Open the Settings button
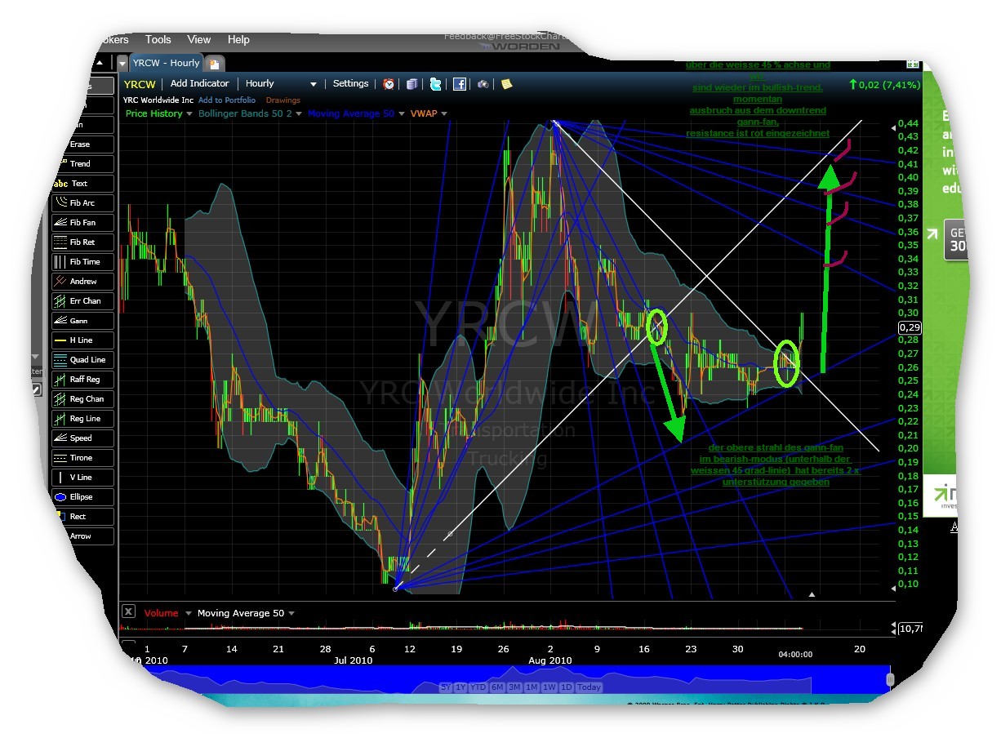This screenshot has height=738, width=1001. pyautogui.click(x=350, y=83)
